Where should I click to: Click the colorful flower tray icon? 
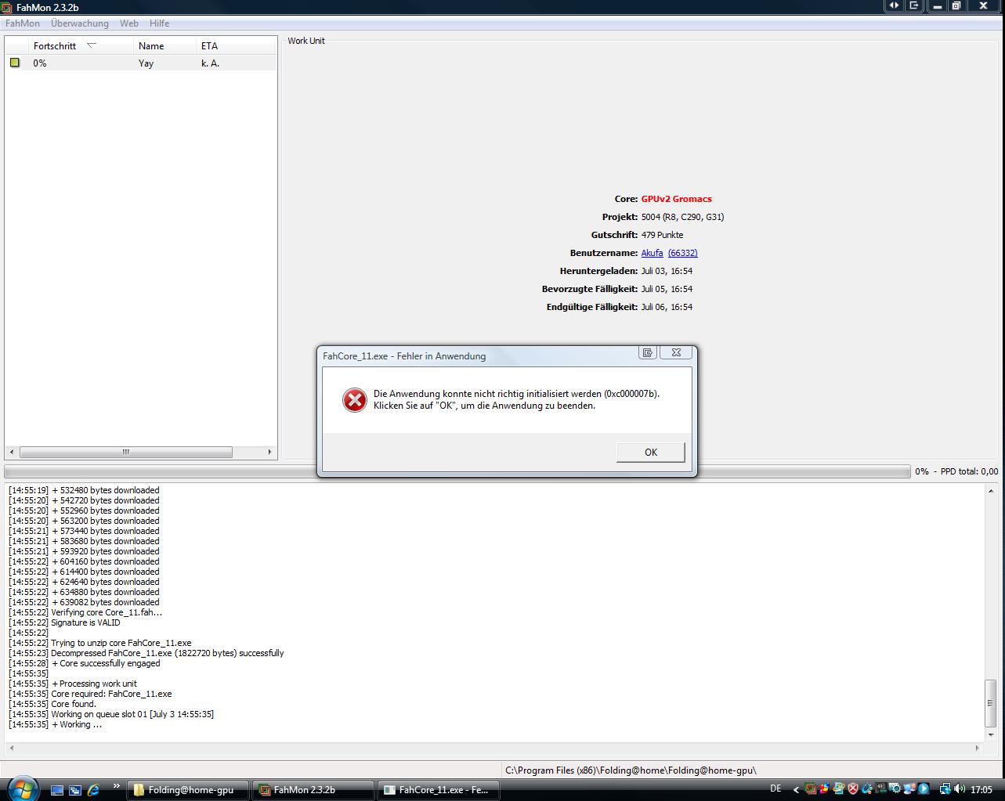(825, 789)
